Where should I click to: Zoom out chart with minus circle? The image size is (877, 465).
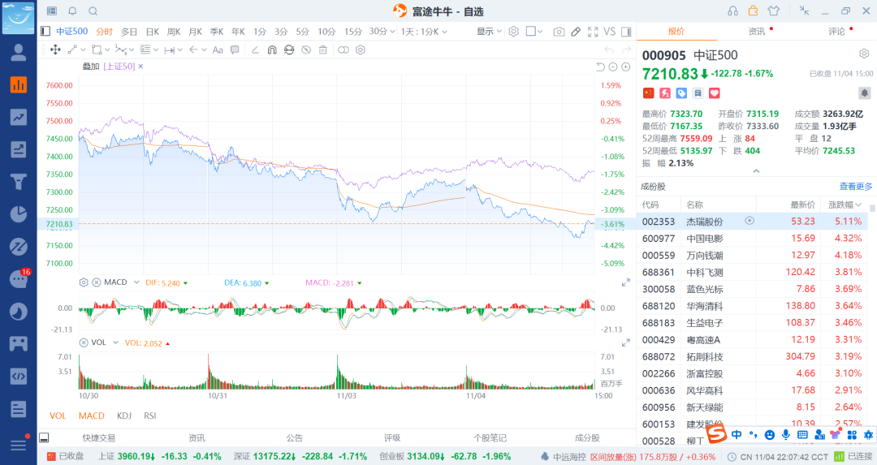[x=613, y=67]
